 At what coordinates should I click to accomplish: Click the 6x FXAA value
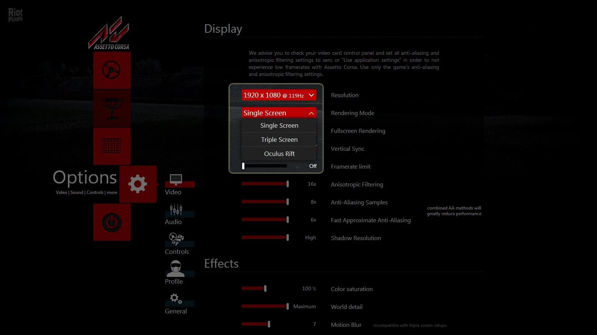[313, 220]
